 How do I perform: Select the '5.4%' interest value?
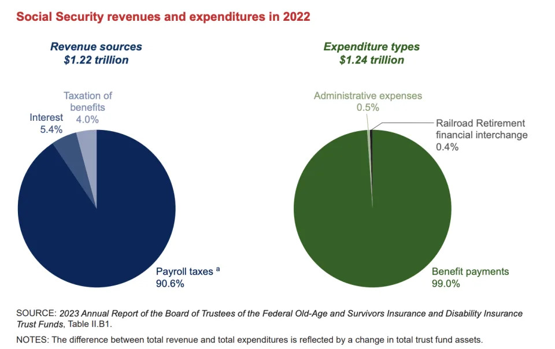(x=51, y=129)
